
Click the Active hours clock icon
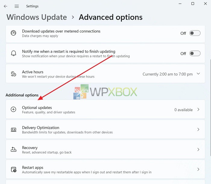pyautogui.click(x=14, y=74)
